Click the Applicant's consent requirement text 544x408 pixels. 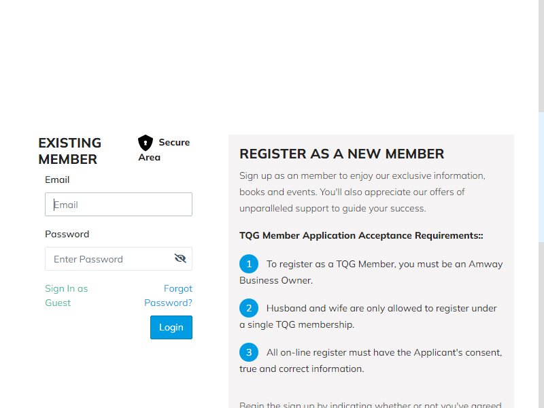point(371,360)
